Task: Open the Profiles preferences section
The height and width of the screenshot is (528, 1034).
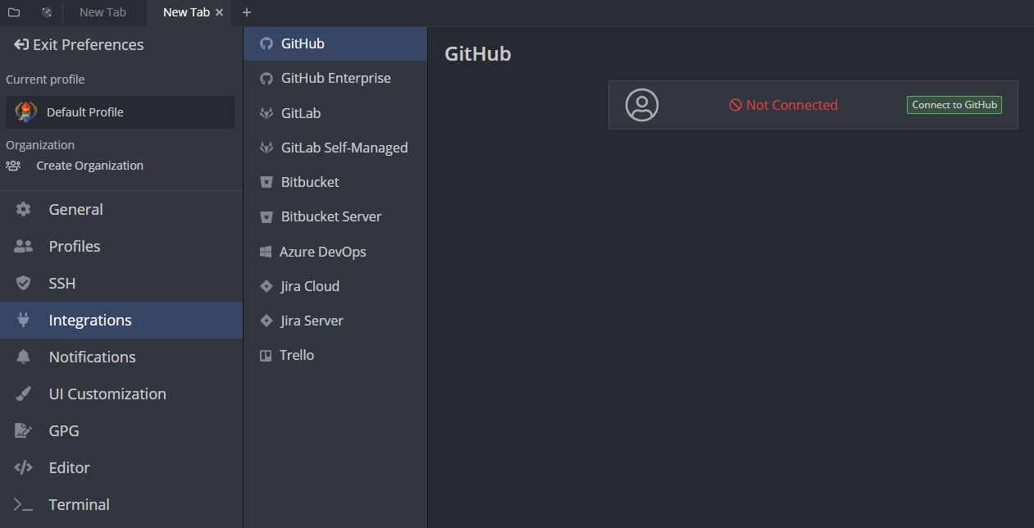Action: pyautogui.click(x=121, y=246)
